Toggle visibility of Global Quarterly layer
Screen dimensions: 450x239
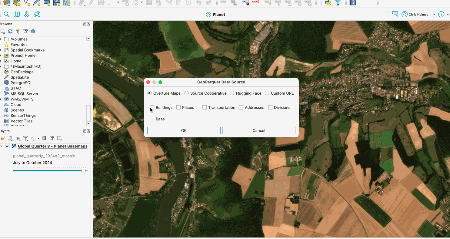click(x=7, y=146)
